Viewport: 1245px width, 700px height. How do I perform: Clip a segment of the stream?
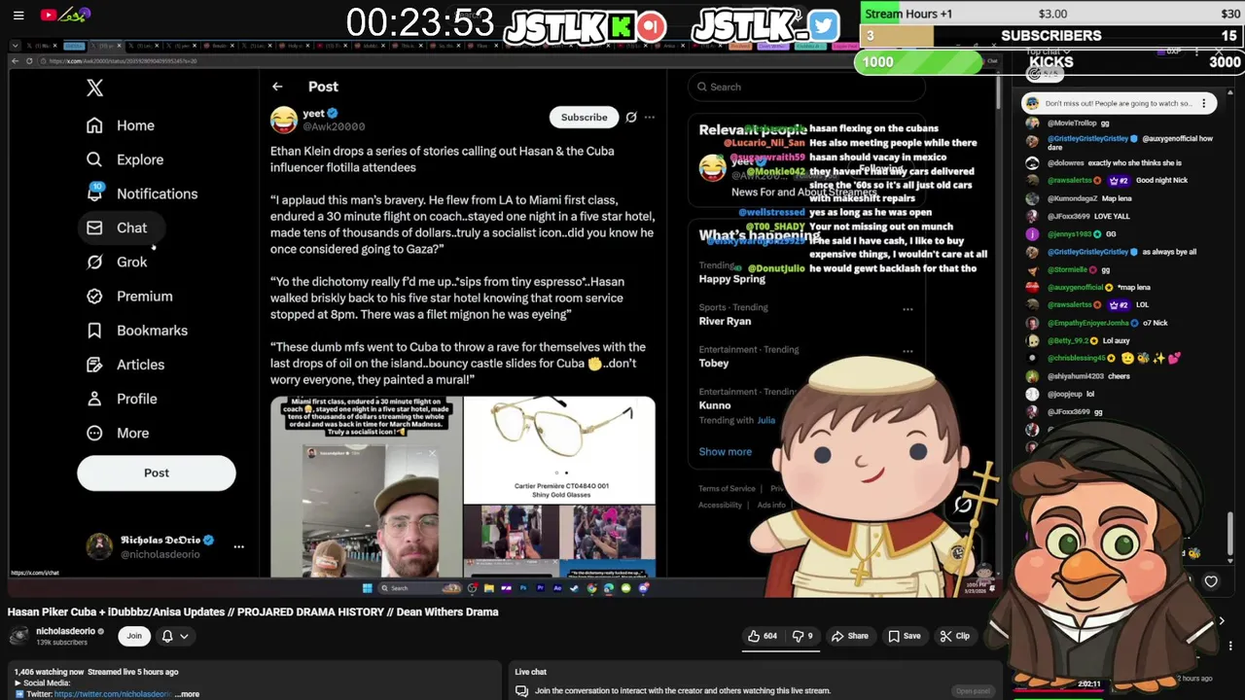tap(954, 636)
